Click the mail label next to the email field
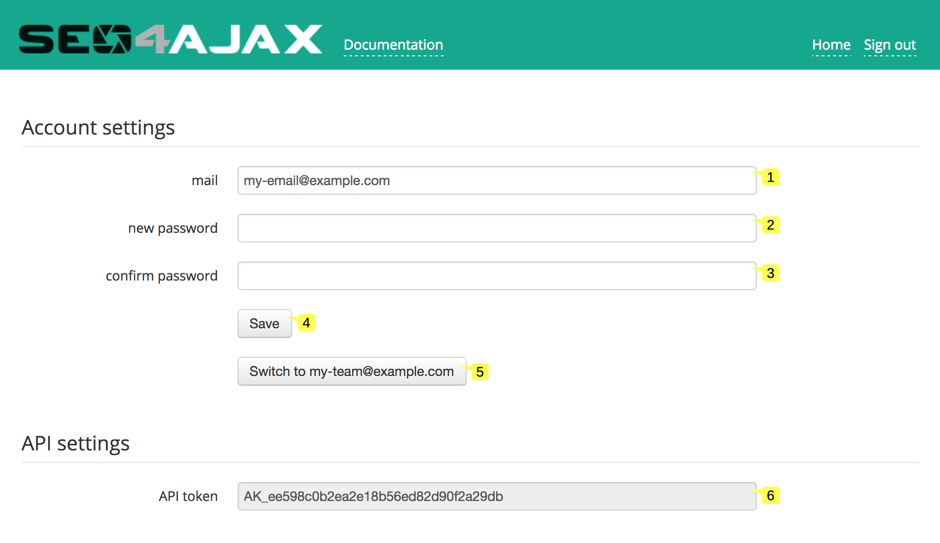This screenshot has height=543, width=940. point(205,180)
